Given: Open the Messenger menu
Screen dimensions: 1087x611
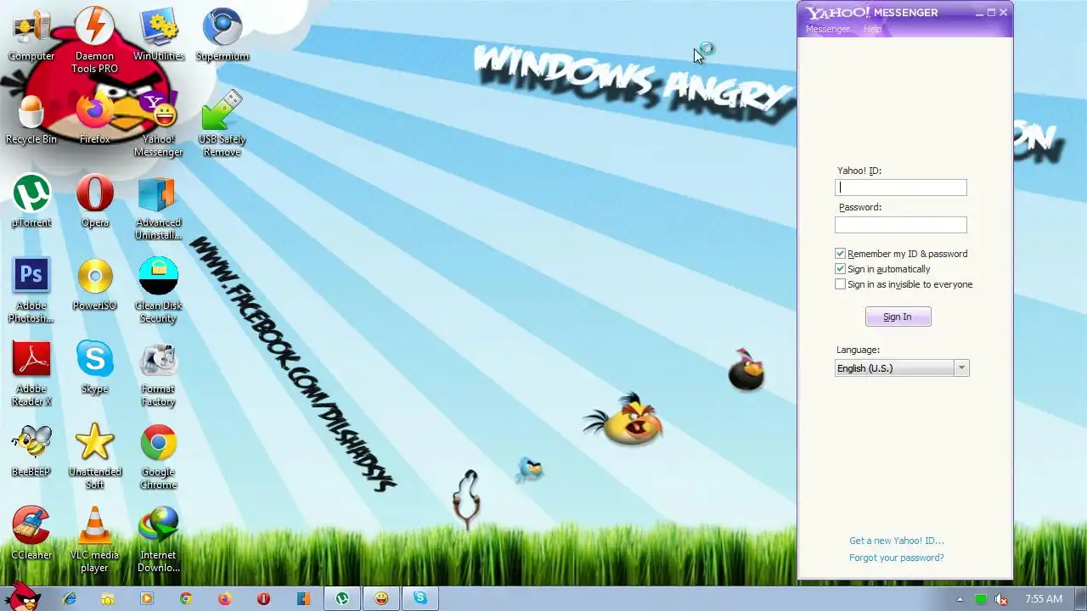Looking at the screenshot, I should click(827, 29).
